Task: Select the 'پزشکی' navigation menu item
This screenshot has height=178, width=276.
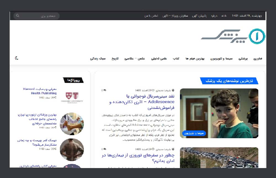Action: [243, 59]
